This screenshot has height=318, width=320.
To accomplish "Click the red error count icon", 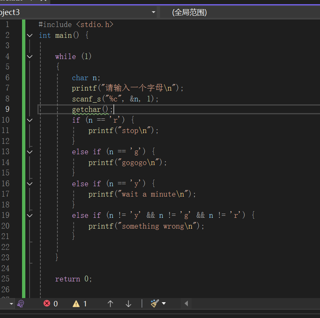I will pyautogui.click(x=47, y=303).
